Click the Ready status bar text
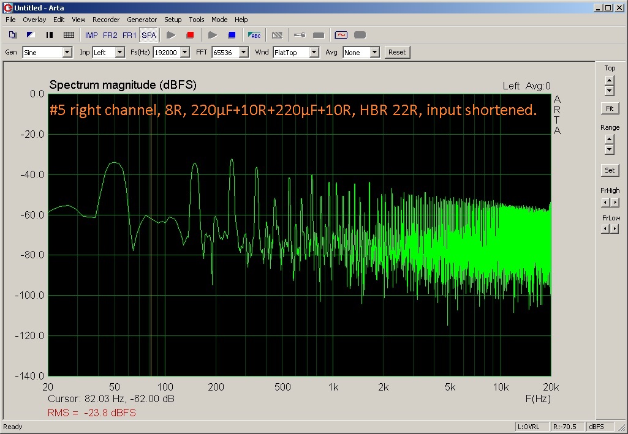Image resolution: width=628 pixels, height=434 pixels. (13, 427)
